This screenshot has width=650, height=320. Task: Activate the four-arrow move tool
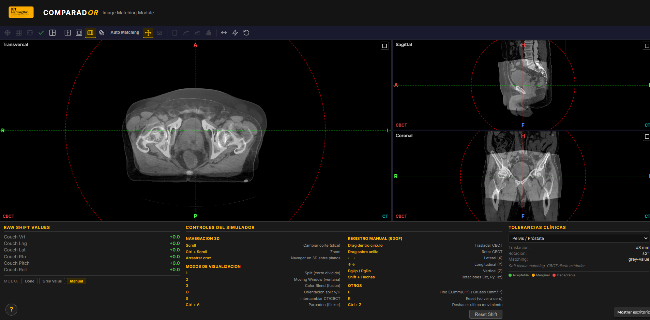(148, 33)
